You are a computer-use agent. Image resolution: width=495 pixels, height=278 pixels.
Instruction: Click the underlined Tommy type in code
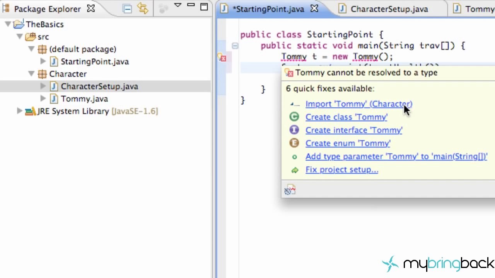coord(294,57)
